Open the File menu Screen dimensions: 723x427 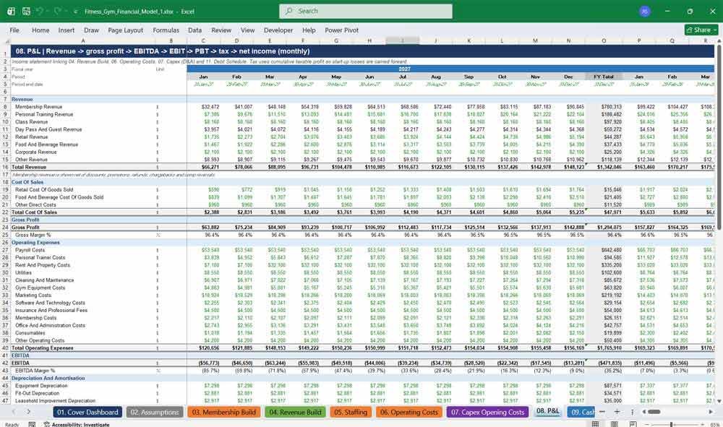click(x=14, y=30)
